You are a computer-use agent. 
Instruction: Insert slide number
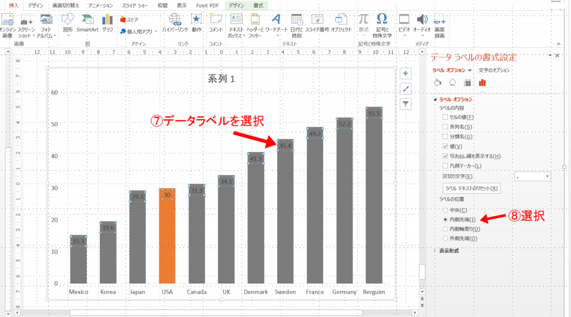(317, 24)
